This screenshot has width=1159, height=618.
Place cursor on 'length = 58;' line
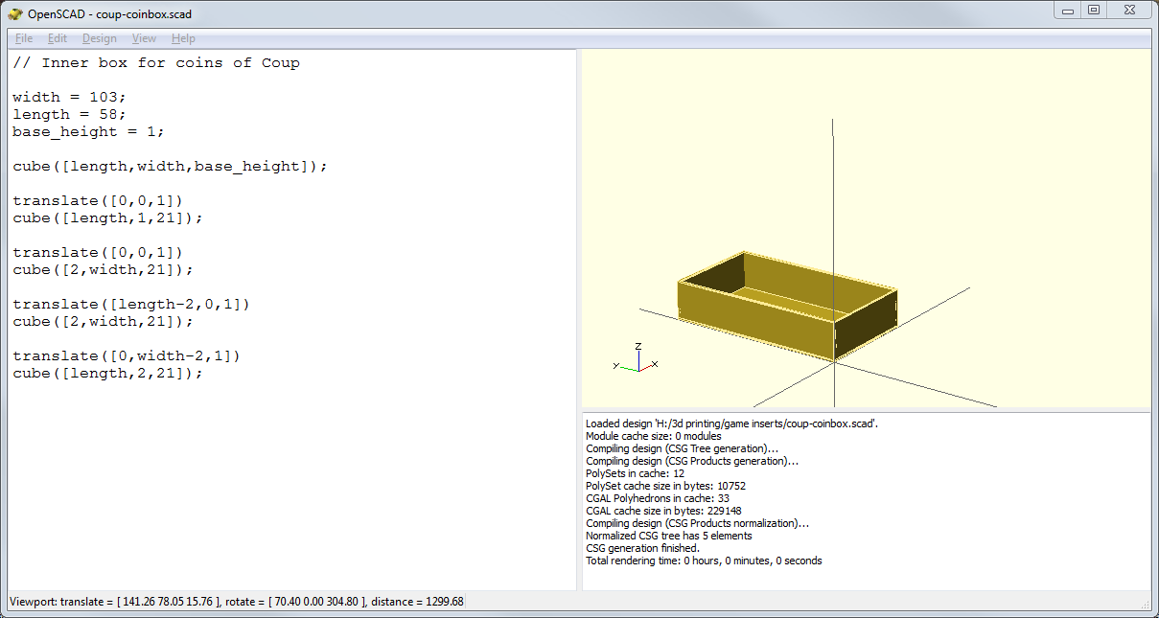pos(69,115)
